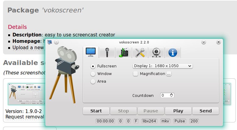
Task: Click the 00:00:00 timer status label
Action: (x=105, y=121)
